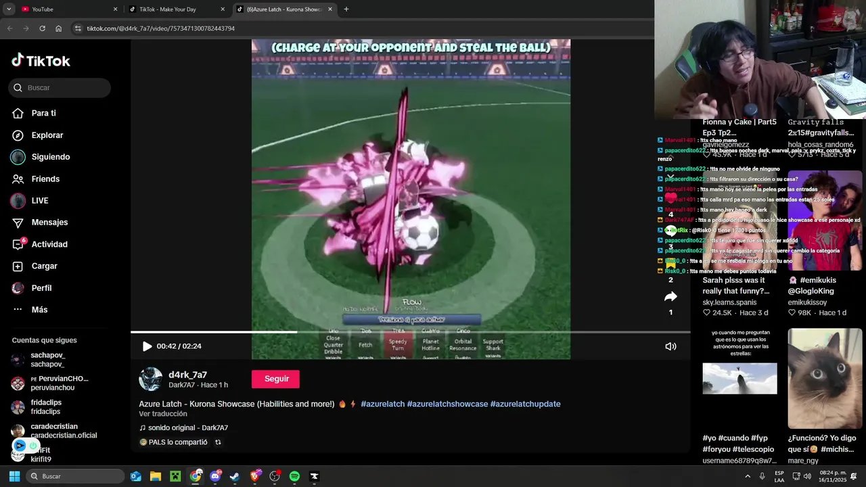
Task: Open Outlook from the taskbar
Action: [136, 476]
